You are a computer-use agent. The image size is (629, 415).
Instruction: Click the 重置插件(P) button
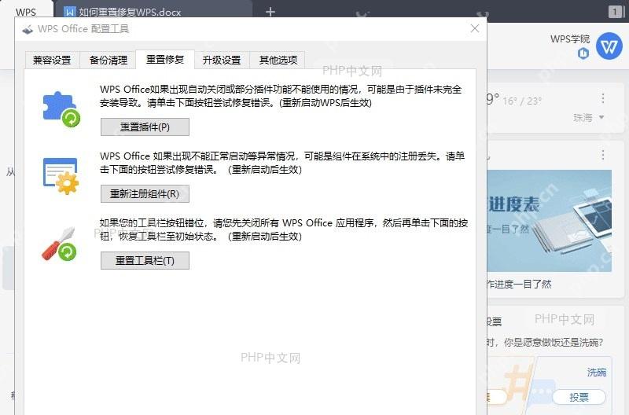pyautogui.click(x=145, y=127)
